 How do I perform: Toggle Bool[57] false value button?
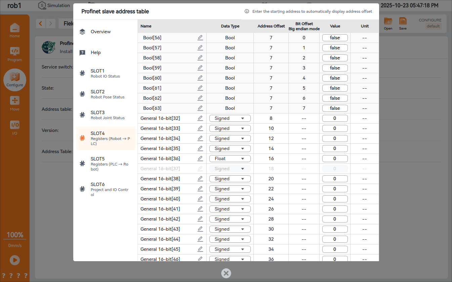335,48
